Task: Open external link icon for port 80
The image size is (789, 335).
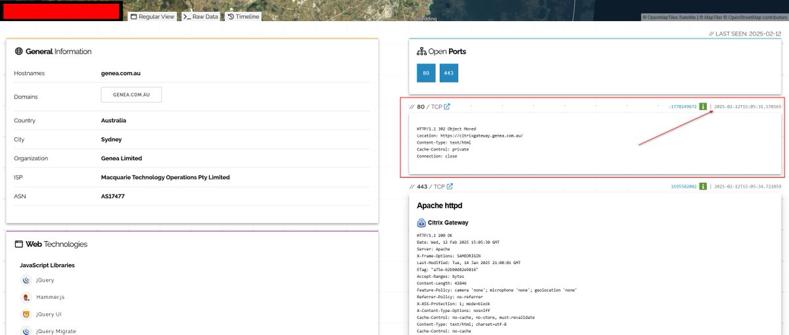Action: click(x=447, y=106)
